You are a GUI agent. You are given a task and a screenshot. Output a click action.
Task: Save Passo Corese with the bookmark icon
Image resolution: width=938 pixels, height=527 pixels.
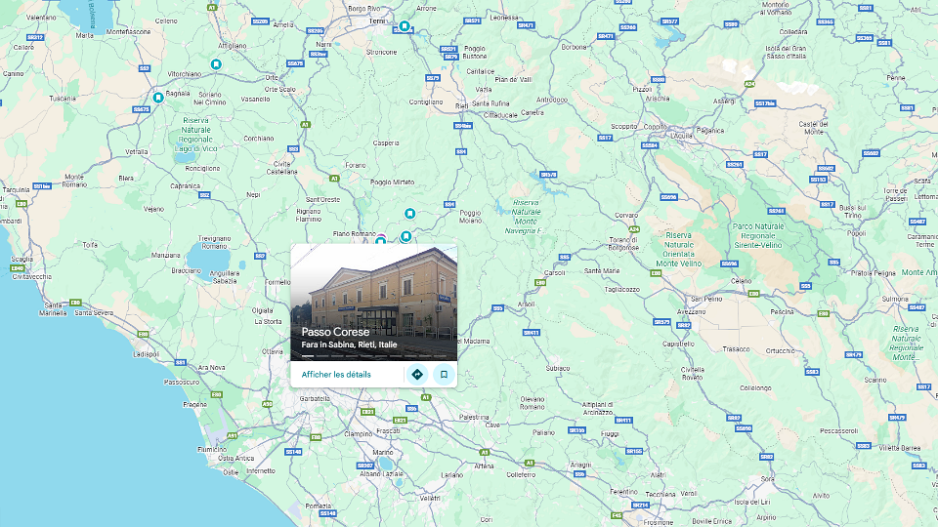tap(444, 375)
